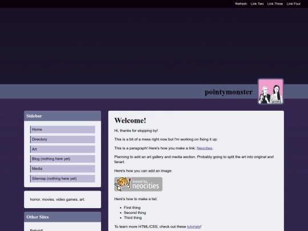Click the 'Here's how to make a list:' text

(136, 199)
